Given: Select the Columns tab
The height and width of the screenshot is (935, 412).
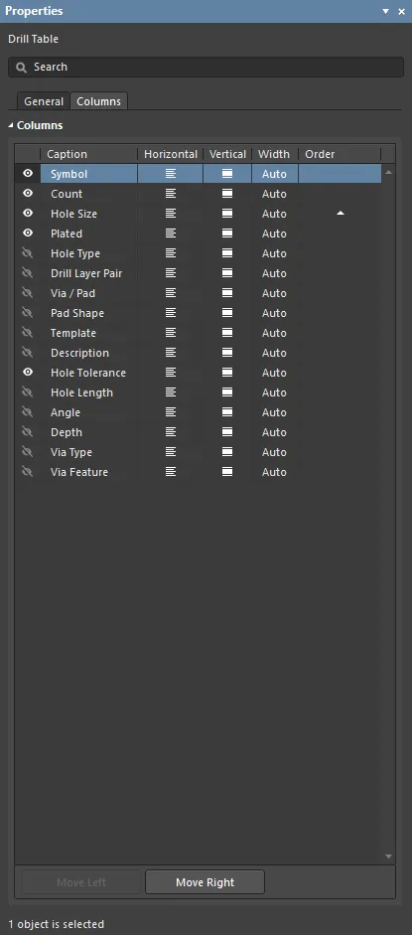Looking at the screenshot, I should [99, 101].
